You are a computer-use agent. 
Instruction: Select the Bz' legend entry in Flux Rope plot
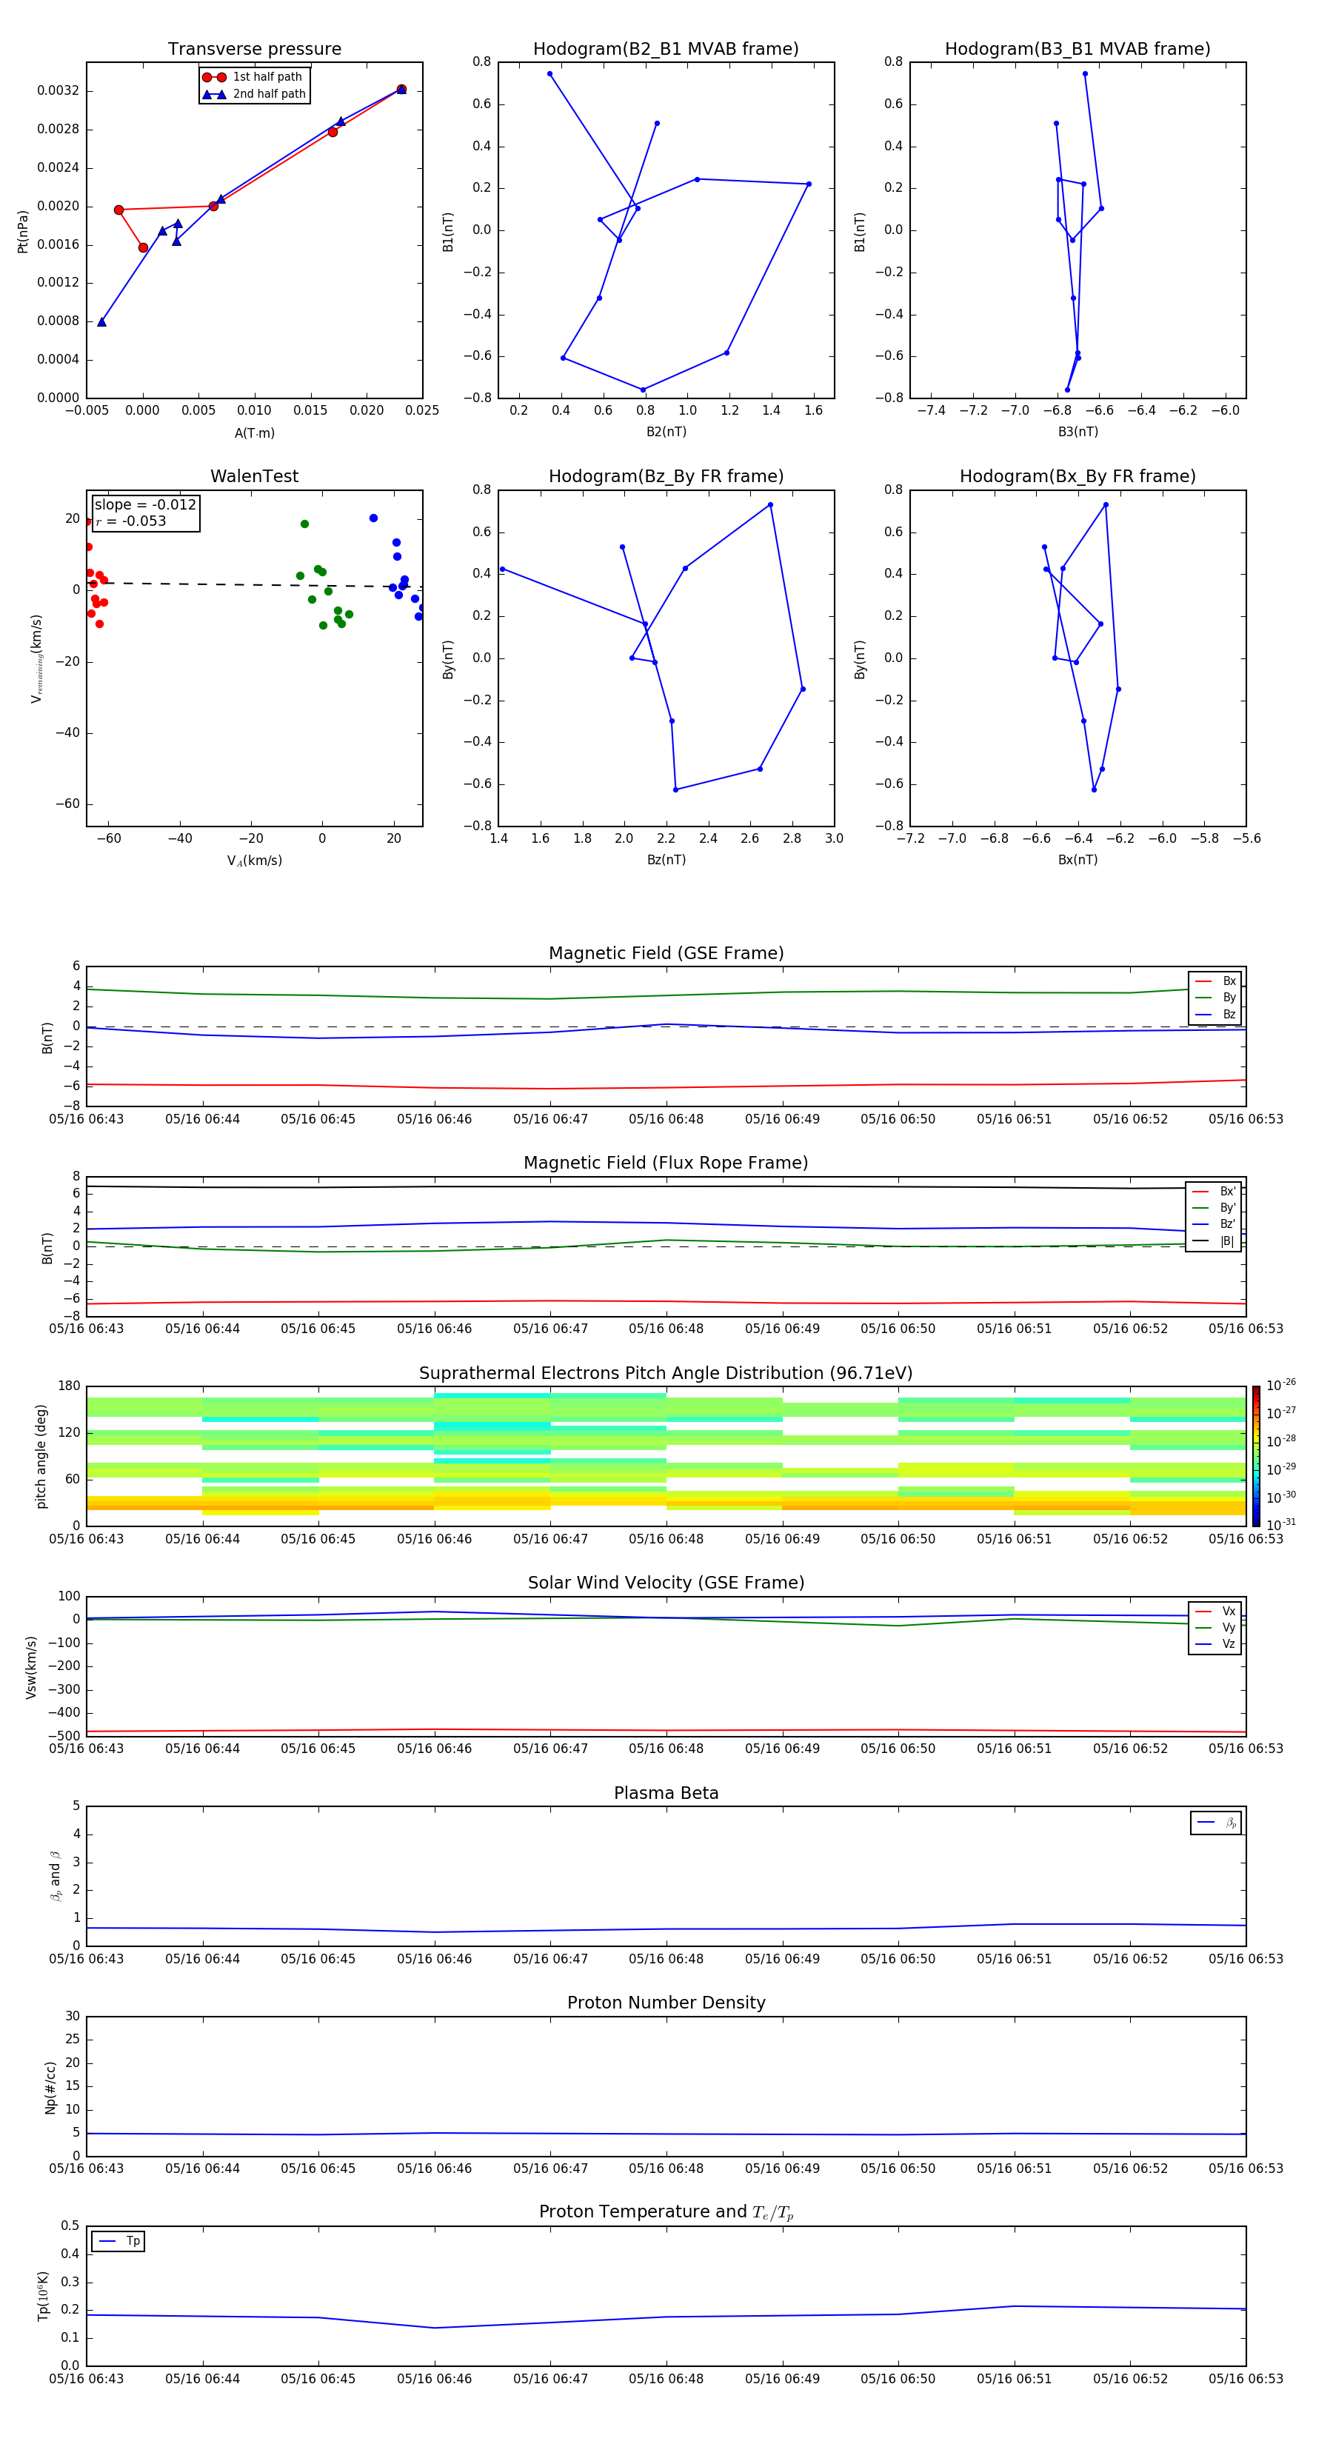point(1214,1224)
